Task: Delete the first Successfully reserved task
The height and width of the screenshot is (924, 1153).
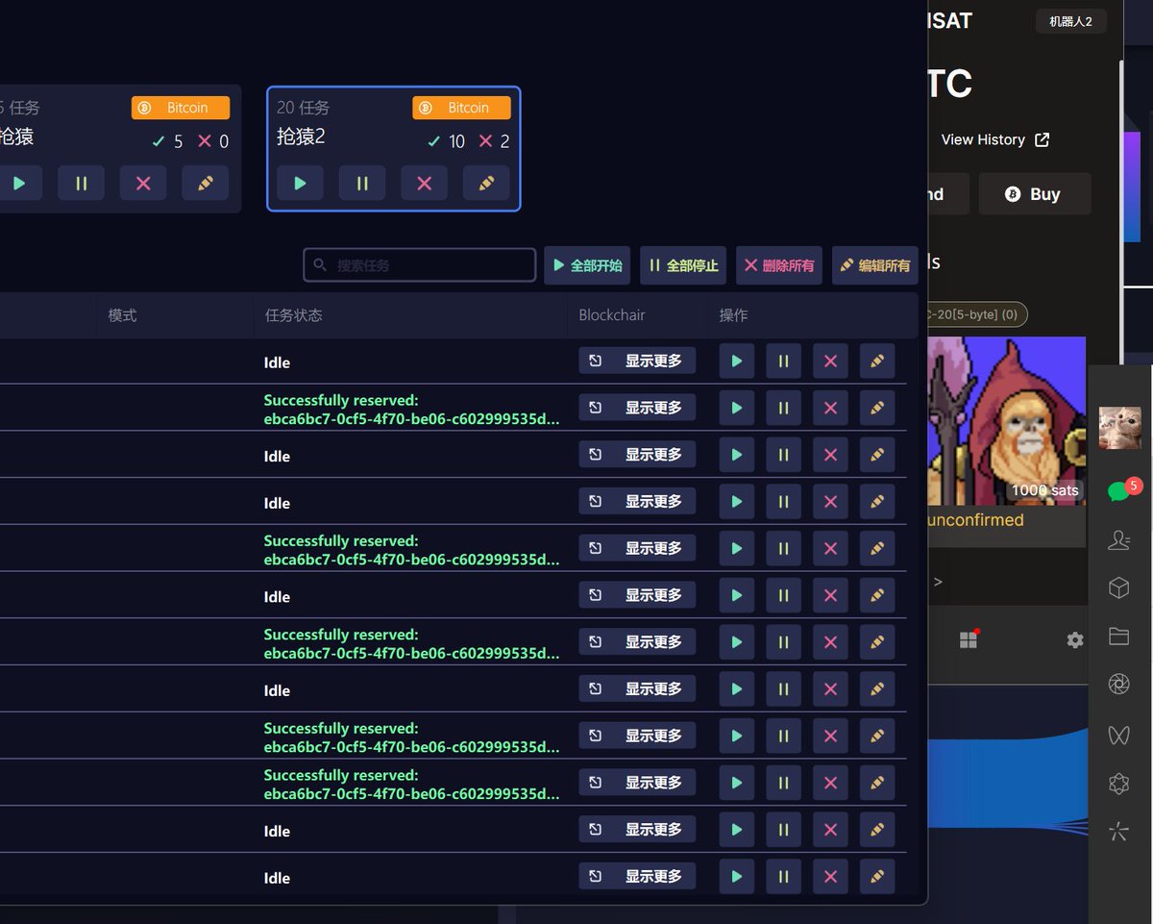Action: pyautogui.click(x=831, y=409)
